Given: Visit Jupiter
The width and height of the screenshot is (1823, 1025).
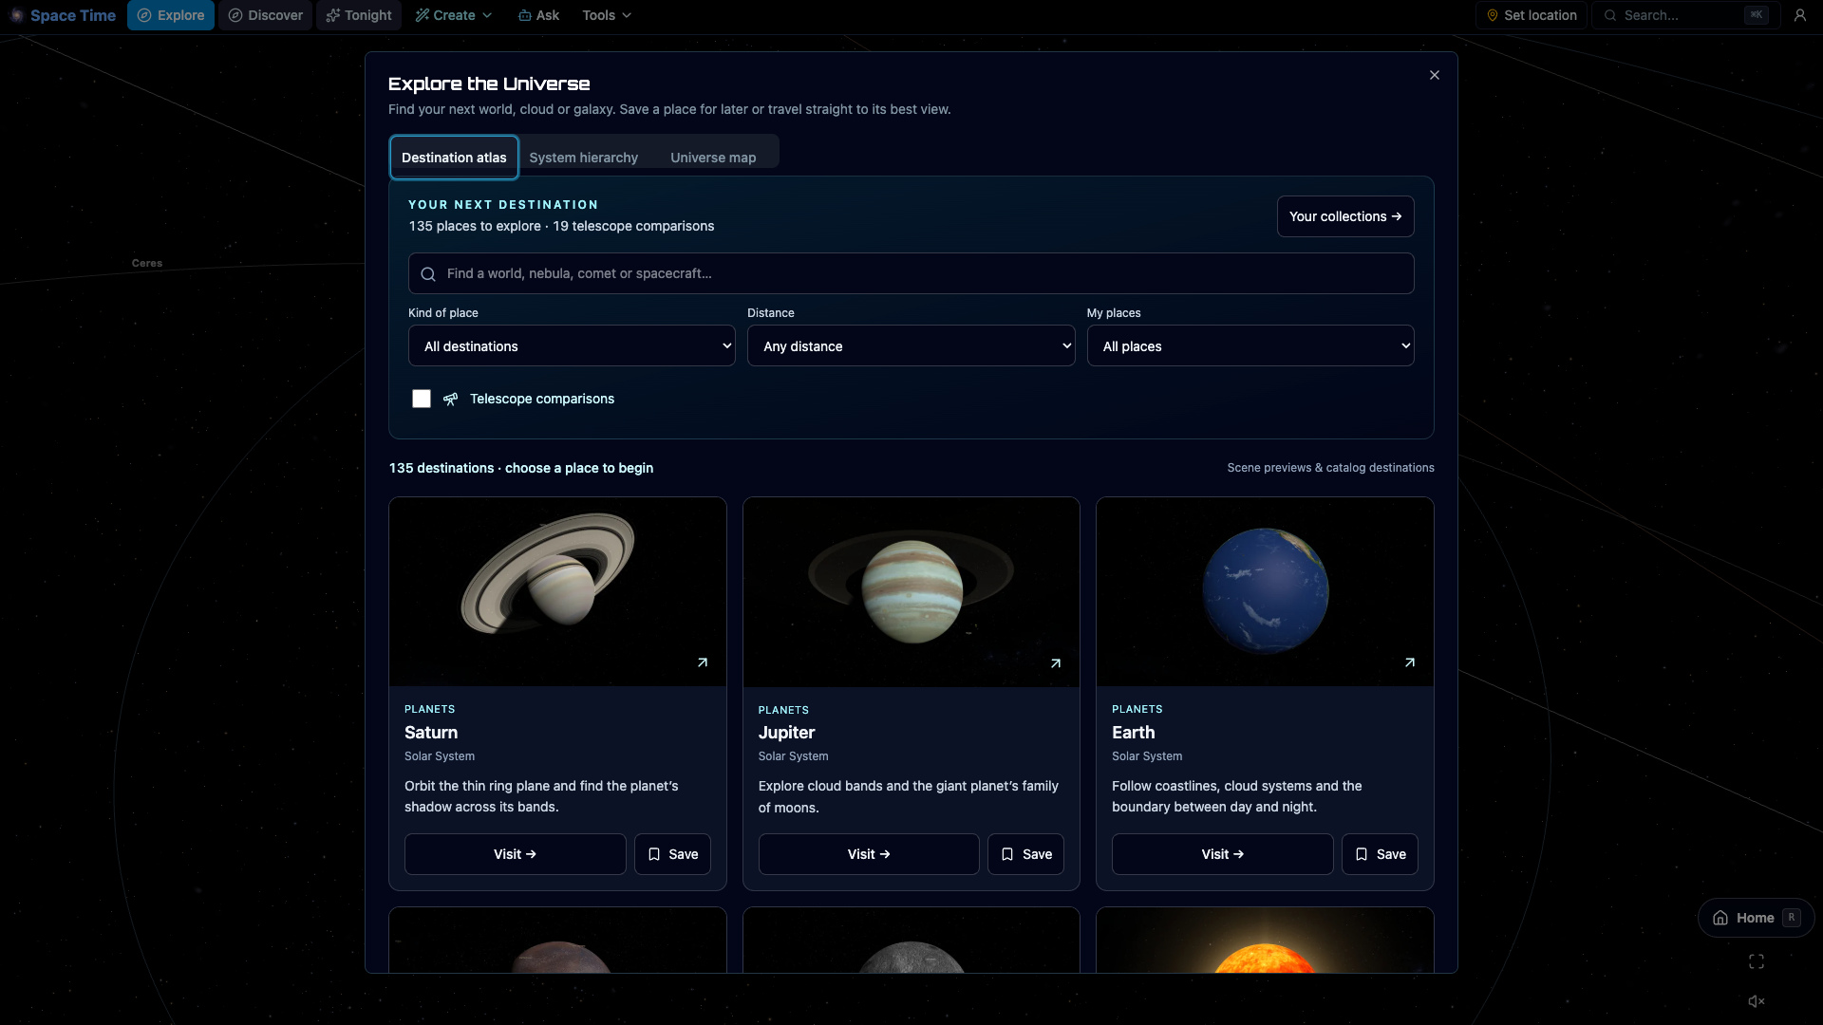Looking at the screenshot, I should 869,854.
